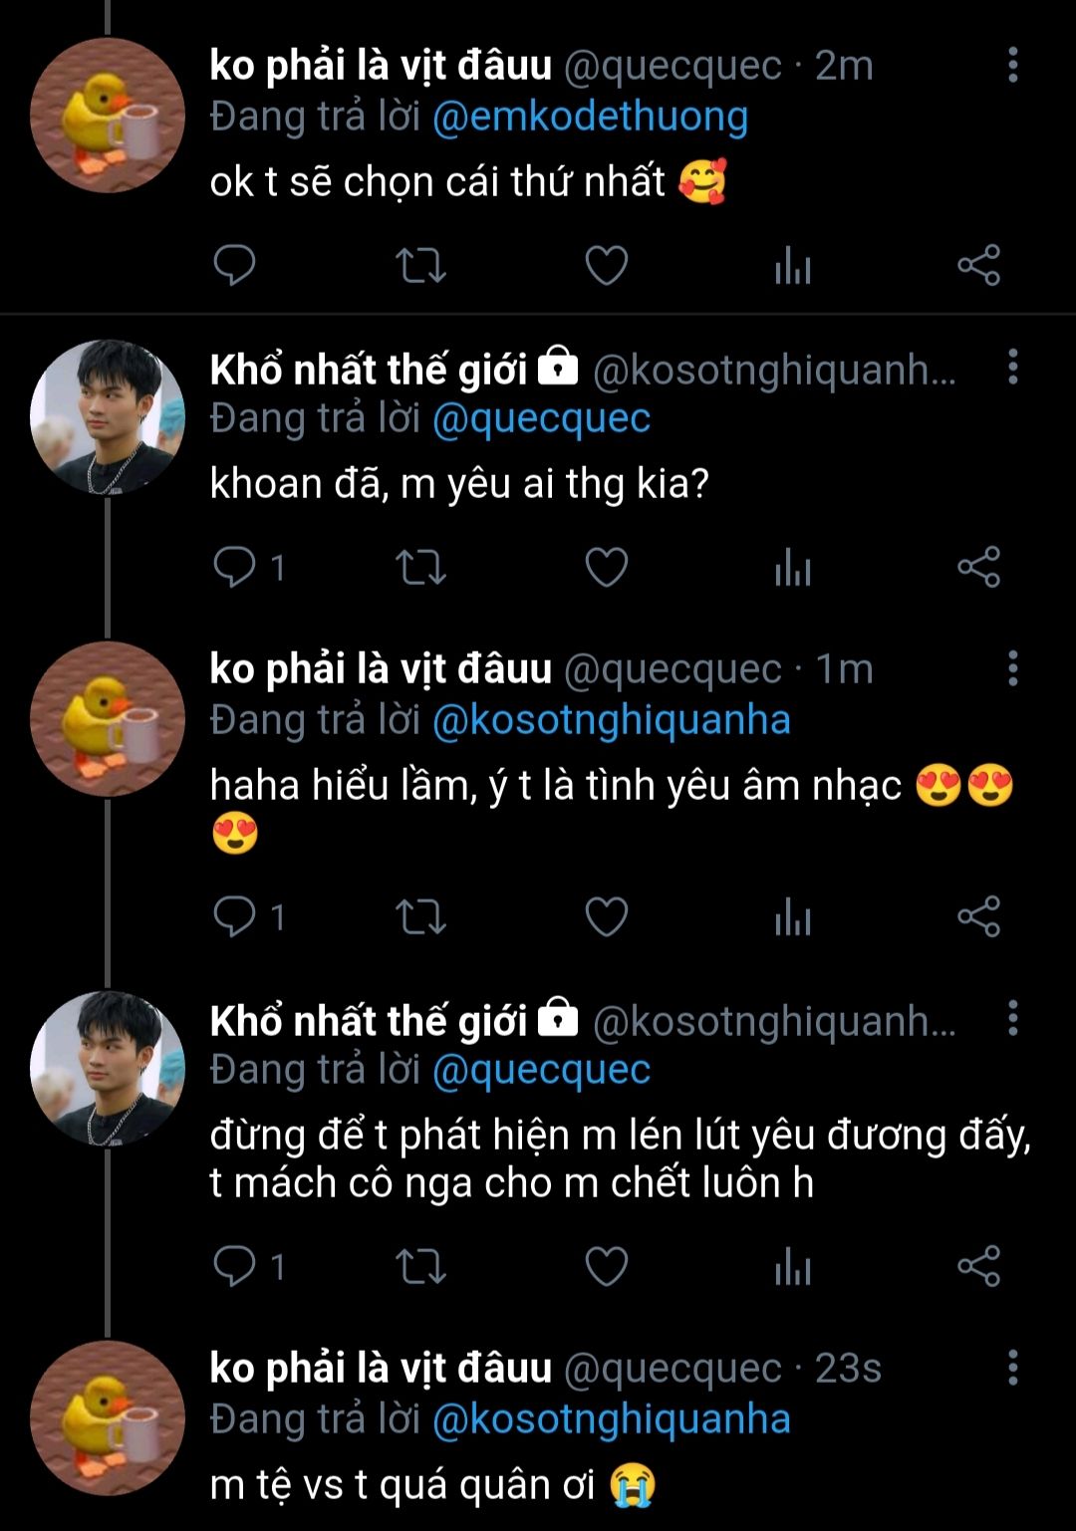Screen dimensions: 1076x1531
Task: Open 'Khổ nhất thế giới' profile name on the 'khoan đã' tweet
Action: click(369, 370)
